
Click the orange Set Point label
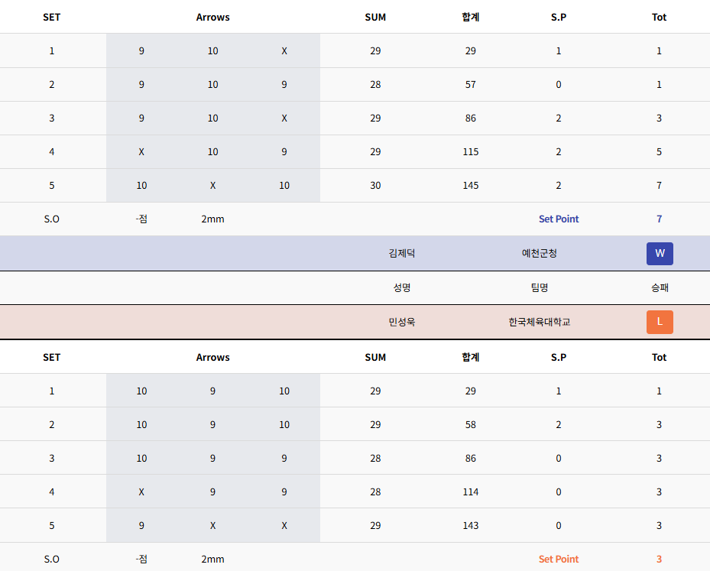(x=559, y=559)
